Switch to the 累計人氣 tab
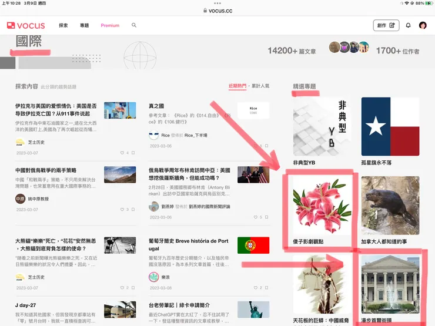Image resolution: width=435 pixels, height=326 pixels. [260, 86]
